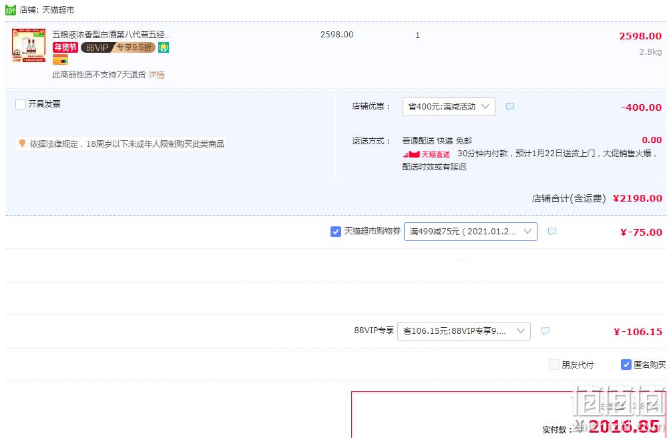
Task: Click the 店铺: 天猫超市 store name
Action: pyautogui.click(x=47, y=9)
